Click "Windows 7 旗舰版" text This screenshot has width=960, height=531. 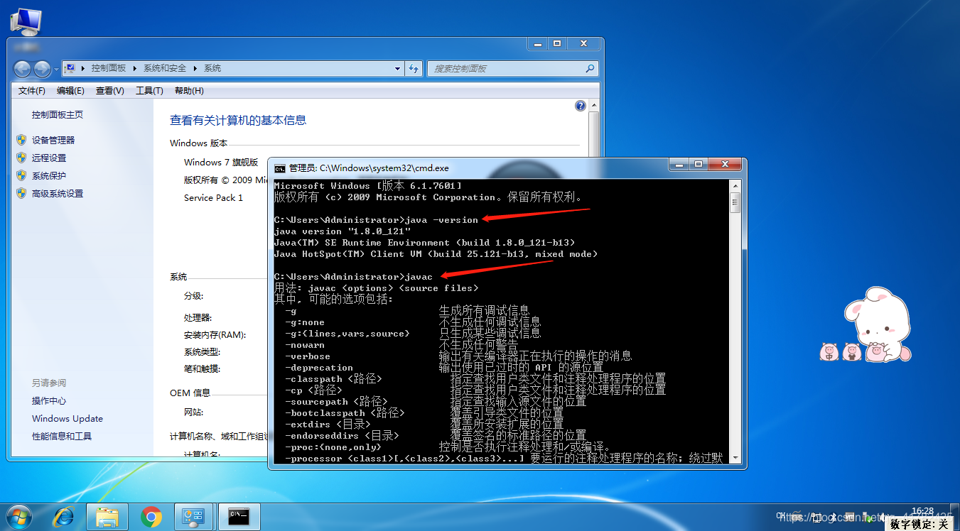(221, 162)
